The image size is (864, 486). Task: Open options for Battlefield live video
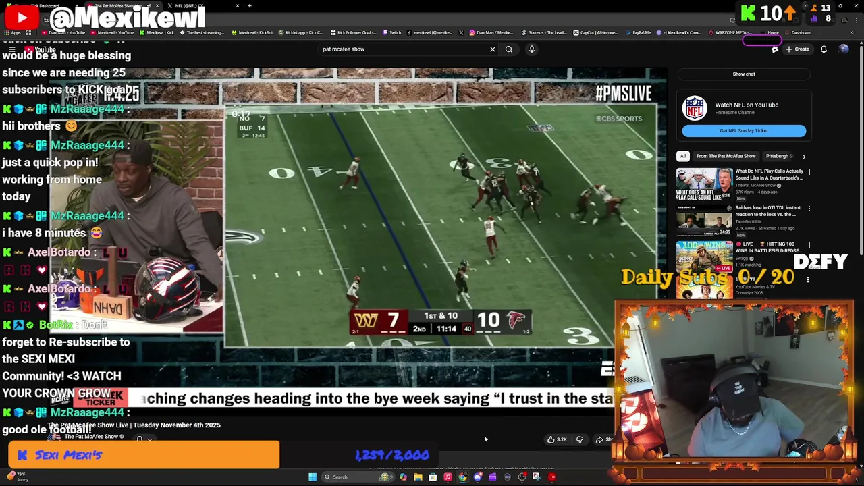tap(809, 245)
